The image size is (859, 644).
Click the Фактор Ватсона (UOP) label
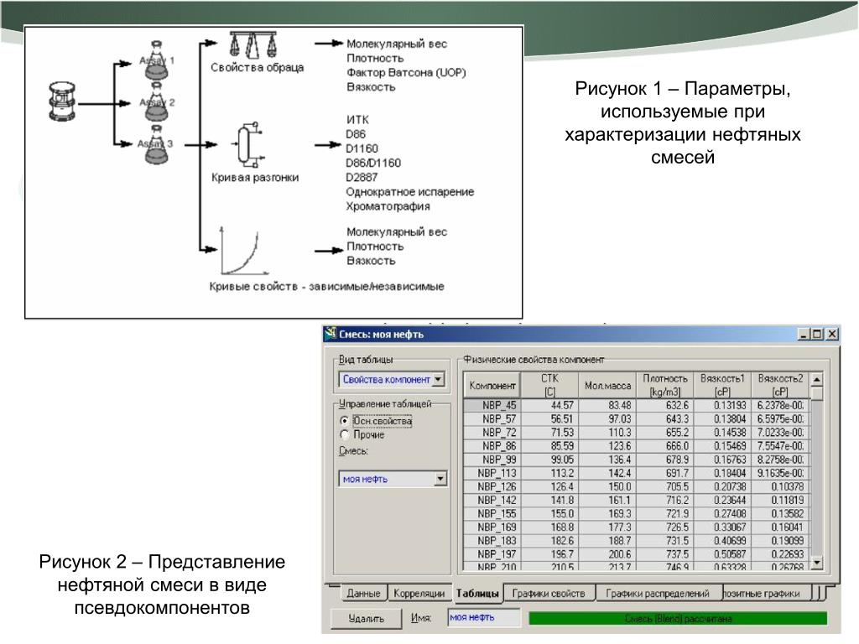[406, 72]
